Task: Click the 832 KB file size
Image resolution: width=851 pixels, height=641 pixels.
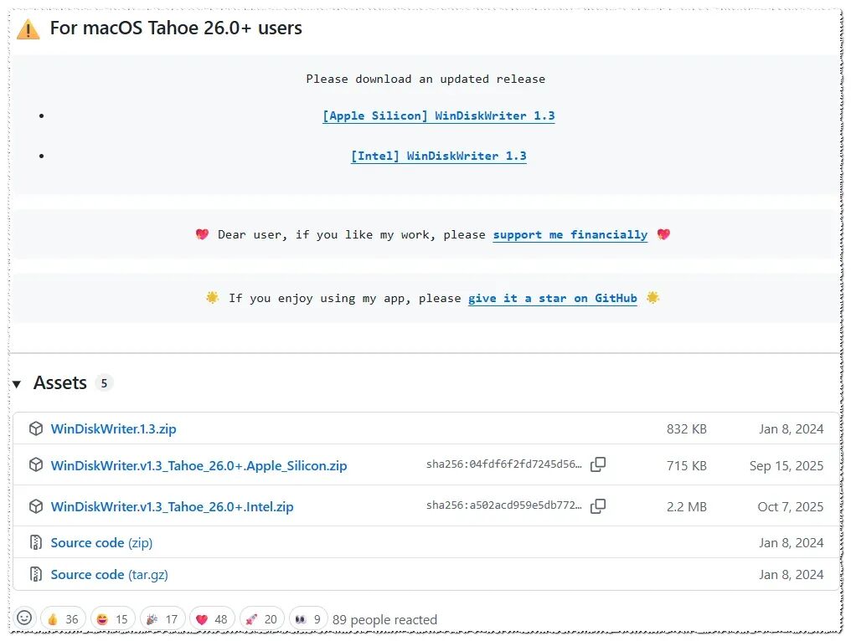Action: point(687,429)
